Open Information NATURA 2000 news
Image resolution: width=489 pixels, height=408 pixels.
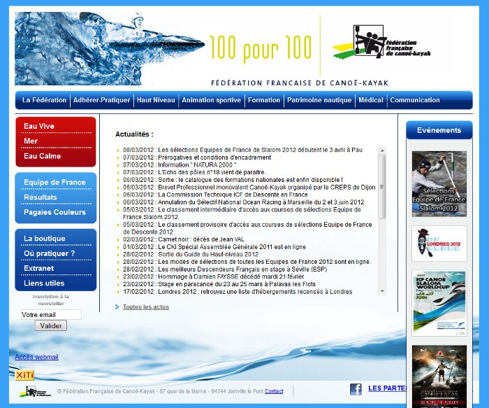tap(180, 165)
